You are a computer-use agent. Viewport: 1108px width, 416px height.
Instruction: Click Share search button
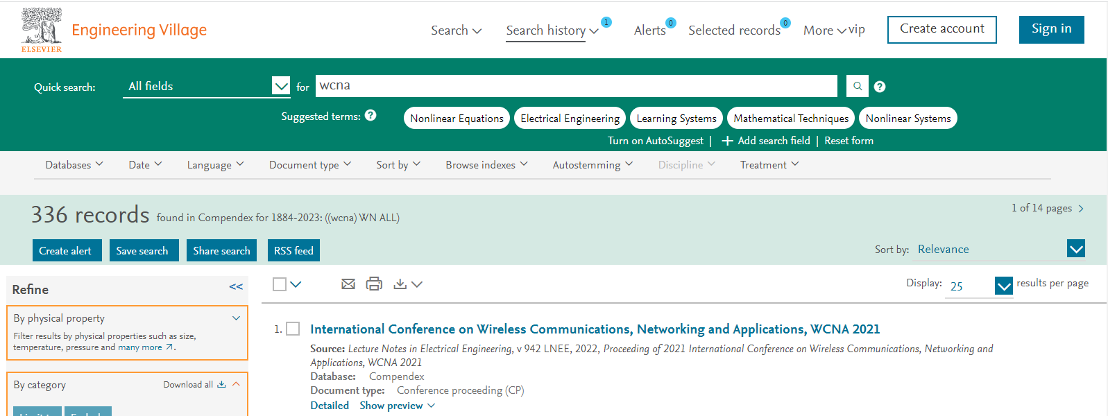pos(221,250)
